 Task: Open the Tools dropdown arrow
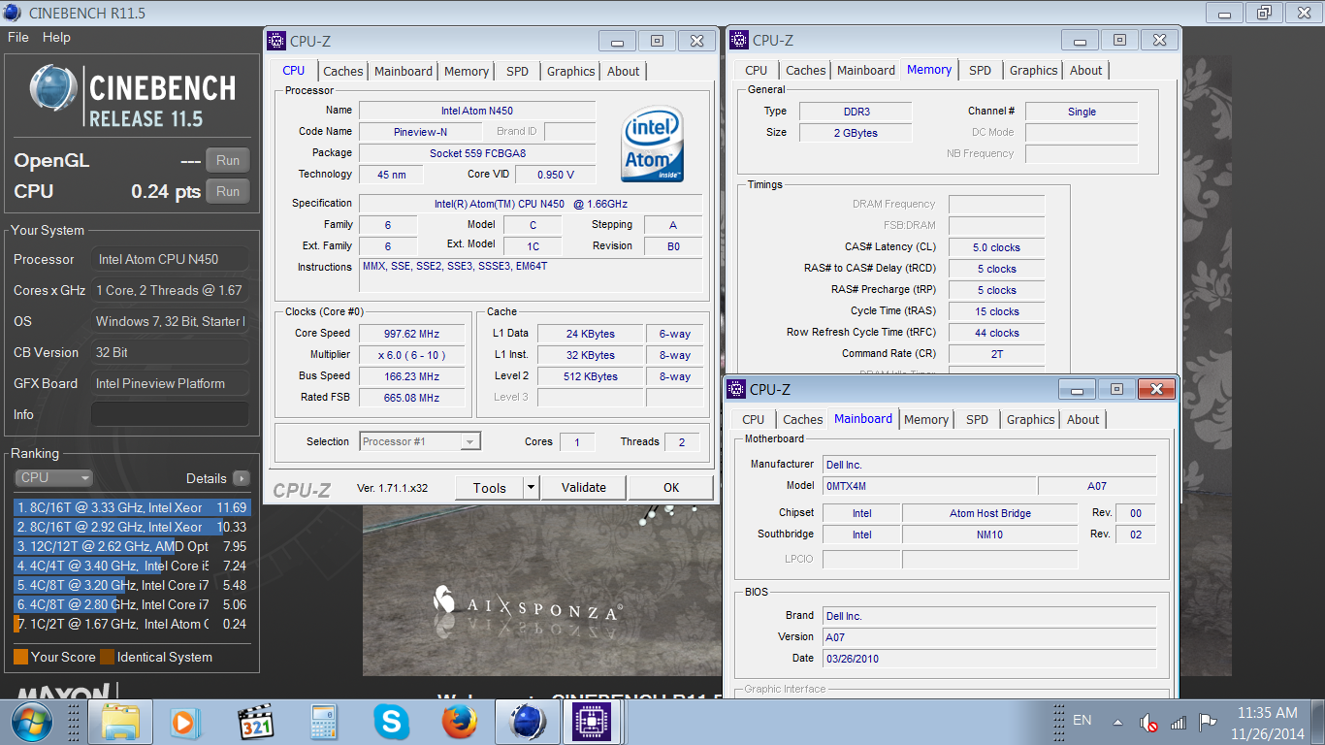coord(531,487)
